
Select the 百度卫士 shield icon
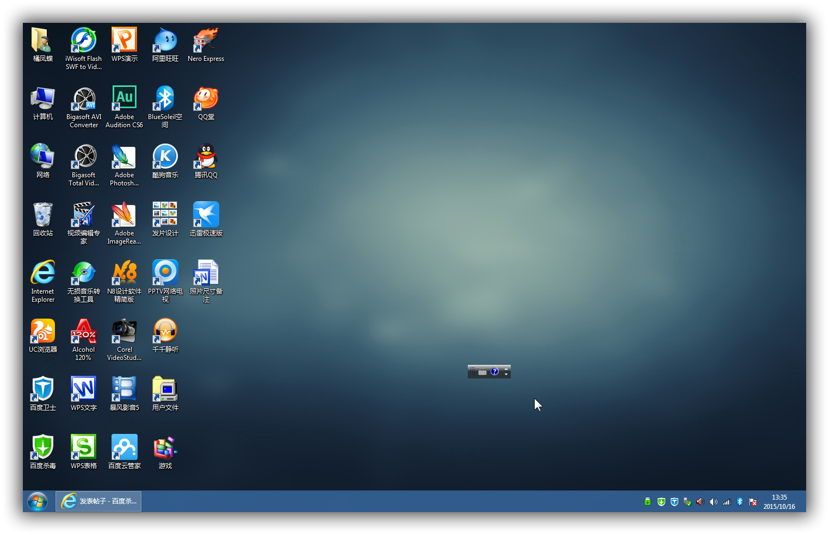(x=43, y=394)
